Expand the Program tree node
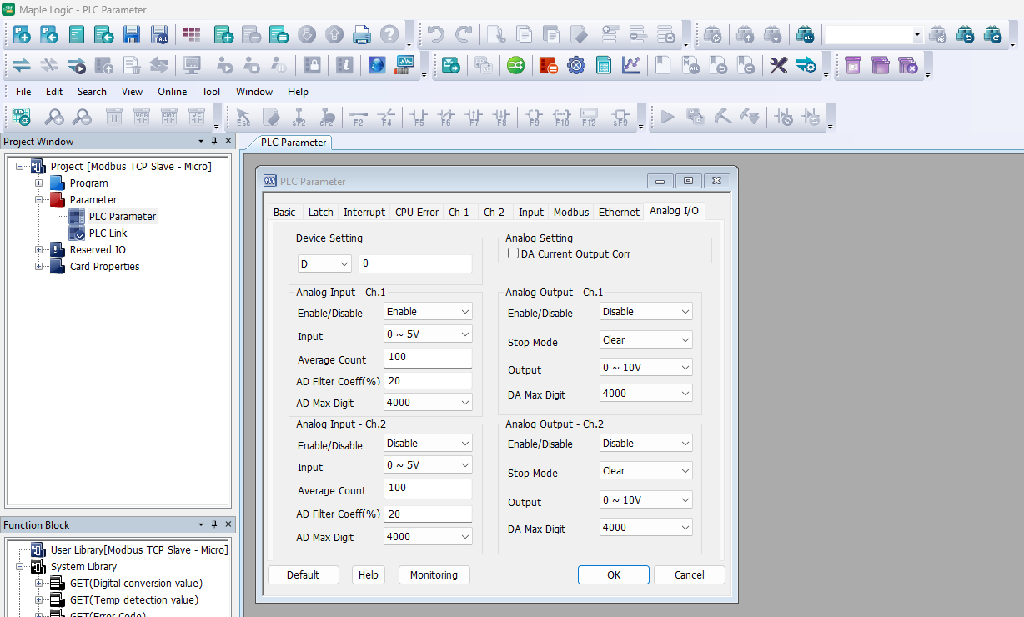The image size is (1024, 617). tap(38, 183)
